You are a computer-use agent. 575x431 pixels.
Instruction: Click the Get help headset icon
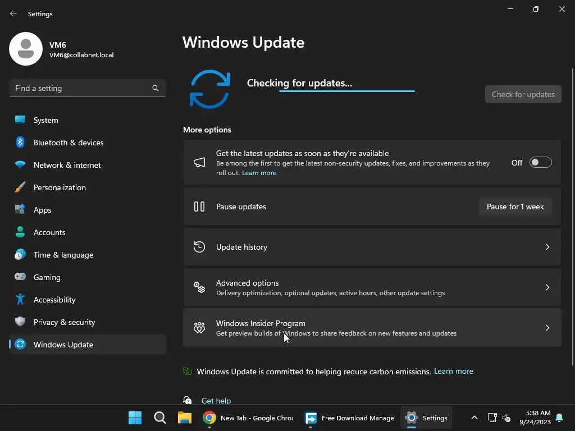tap(188, 400)
